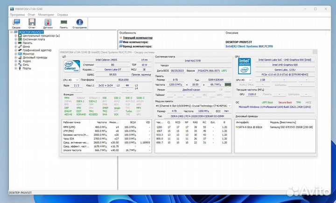Click the Intel(R) Client Systems NUC7CJYH link
Image resolution: width=336 pixels, height=203 pixels.
click(249, 46)
